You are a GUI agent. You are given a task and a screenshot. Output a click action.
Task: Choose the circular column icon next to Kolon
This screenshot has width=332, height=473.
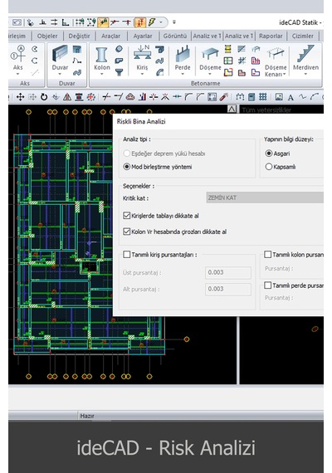tap(119, 49)
